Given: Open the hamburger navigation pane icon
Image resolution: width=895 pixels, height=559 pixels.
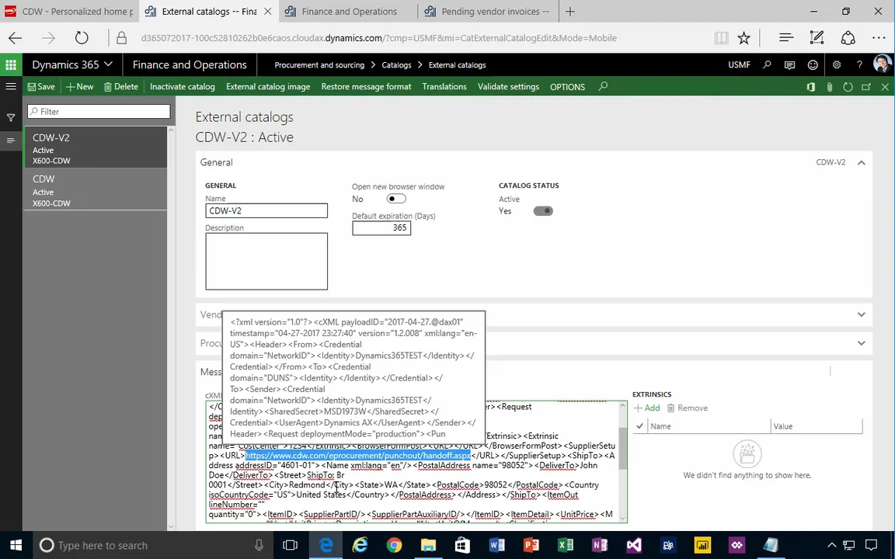Looking at the screenshot, I should click(x=11, y=87).
